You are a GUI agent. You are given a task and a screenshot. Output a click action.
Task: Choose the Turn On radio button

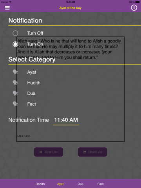pyautogui.click(x=15, y=44)
